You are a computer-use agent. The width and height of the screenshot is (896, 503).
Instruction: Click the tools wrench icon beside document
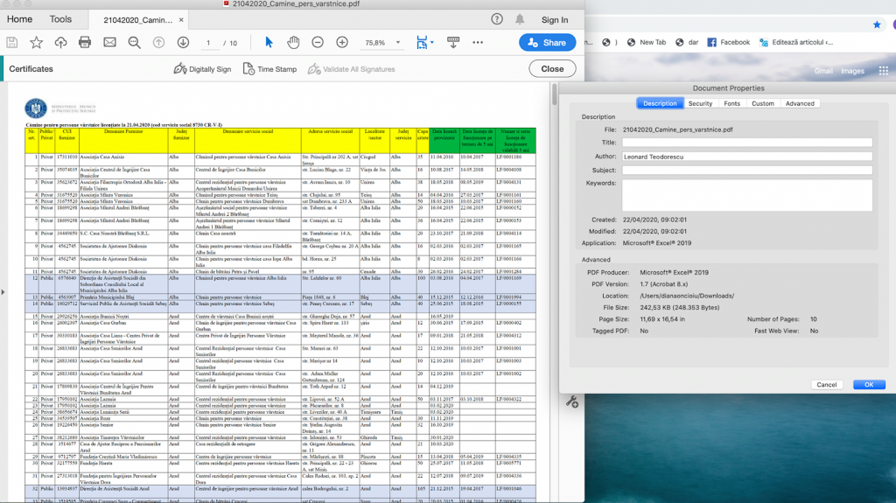[572, 402]
